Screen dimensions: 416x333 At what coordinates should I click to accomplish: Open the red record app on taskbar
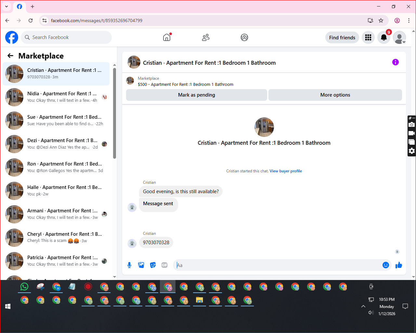pos(88,286)
